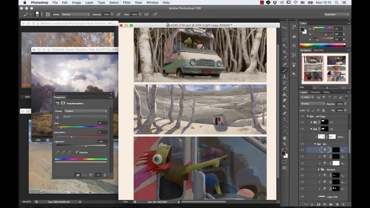
Task: Toggle adjustment layer visibility in Properties panel
Action: (98, 175)
